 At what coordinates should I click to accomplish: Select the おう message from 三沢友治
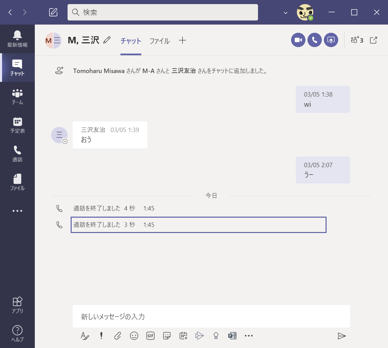(110, 135)
